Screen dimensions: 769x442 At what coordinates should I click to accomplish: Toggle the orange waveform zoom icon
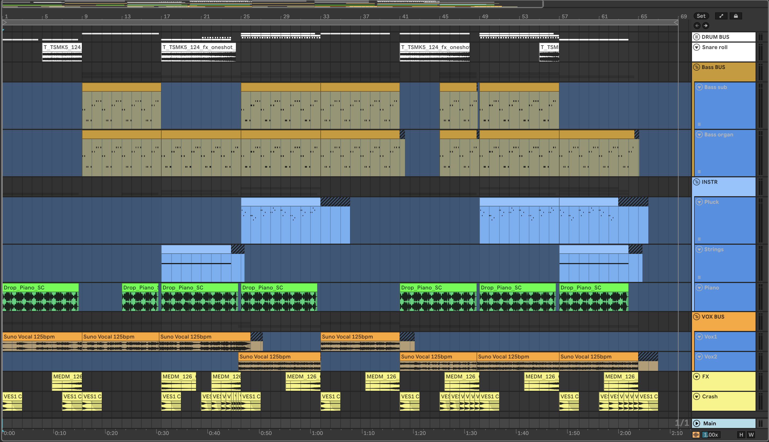[x=696, y=434]
